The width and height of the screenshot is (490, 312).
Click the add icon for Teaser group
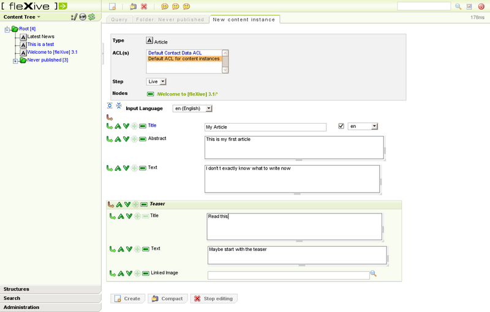pos(135,204)
